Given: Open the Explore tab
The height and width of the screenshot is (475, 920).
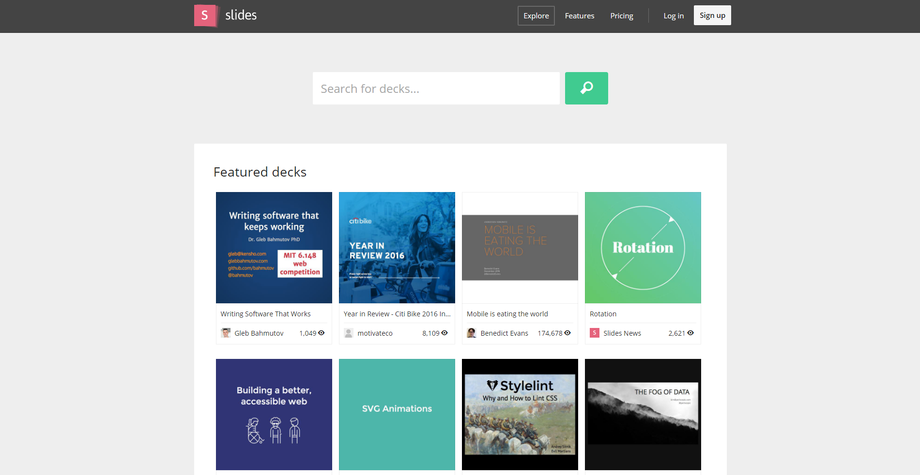Looking at the screenshot, I should pyautogui.click(x=536, y=16).
